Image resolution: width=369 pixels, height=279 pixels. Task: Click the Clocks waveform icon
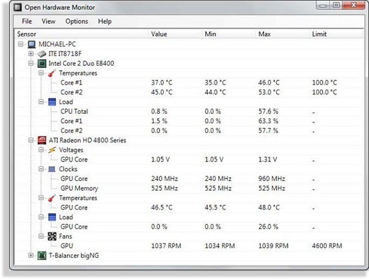(x=52, y=169)
